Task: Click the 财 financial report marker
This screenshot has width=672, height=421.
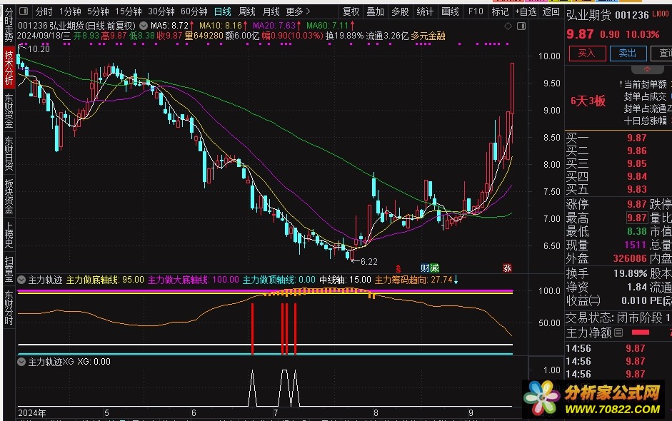Action: pos(425,268)
